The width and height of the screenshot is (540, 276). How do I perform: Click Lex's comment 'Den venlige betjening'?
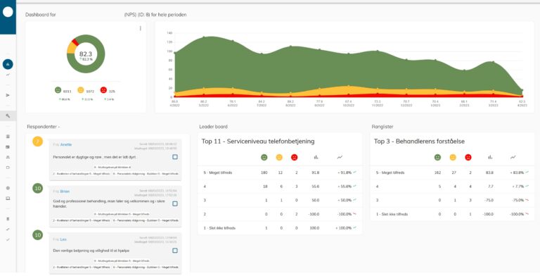coord(91,251)
